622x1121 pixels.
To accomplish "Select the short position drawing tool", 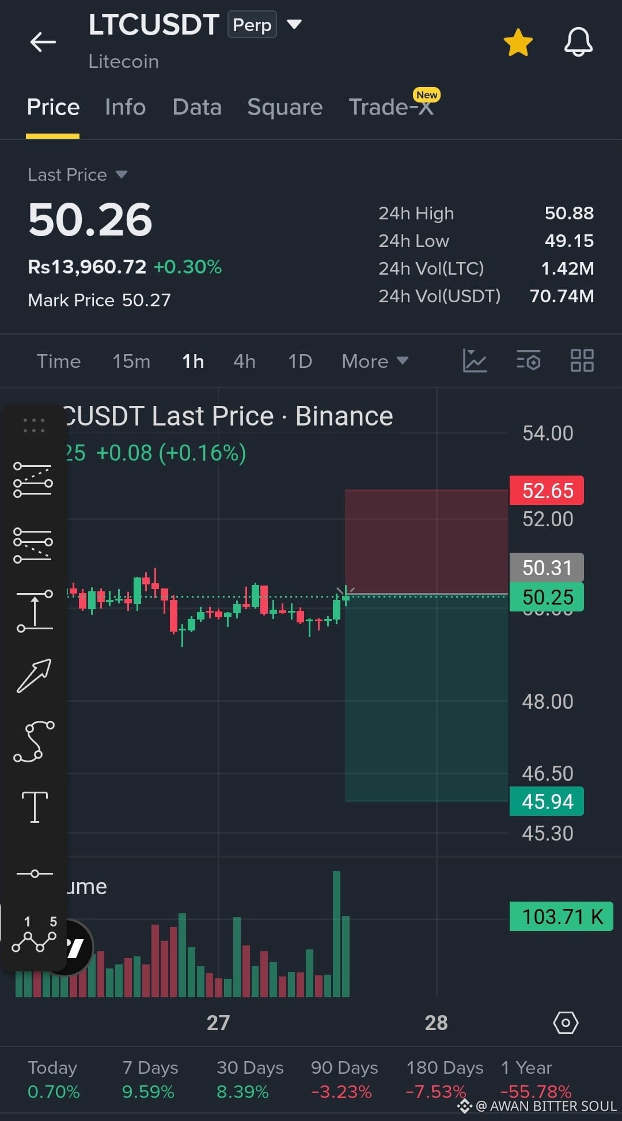I will (33, 545).
